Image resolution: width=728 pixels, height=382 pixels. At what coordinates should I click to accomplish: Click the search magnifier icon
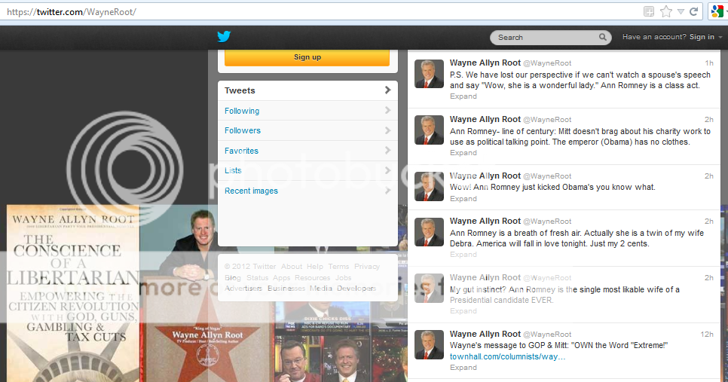click(603, 37)
